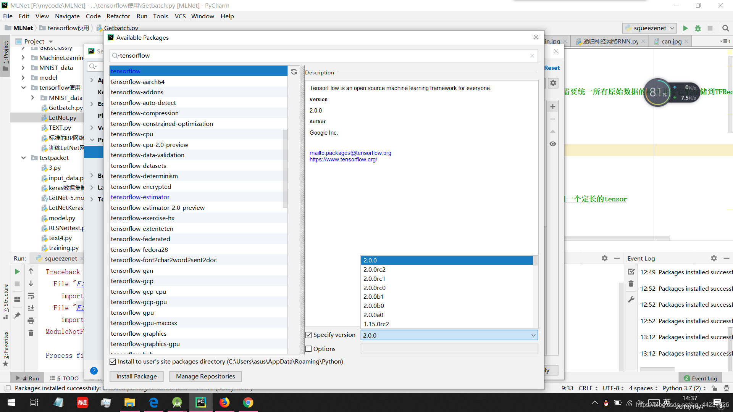Open the VCS menu
The image size is (733, 412).
(180, 16)
